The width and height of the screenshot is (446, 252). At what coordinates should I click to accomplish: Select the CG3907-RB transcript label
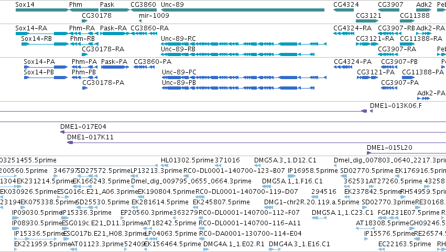(397, 28)
